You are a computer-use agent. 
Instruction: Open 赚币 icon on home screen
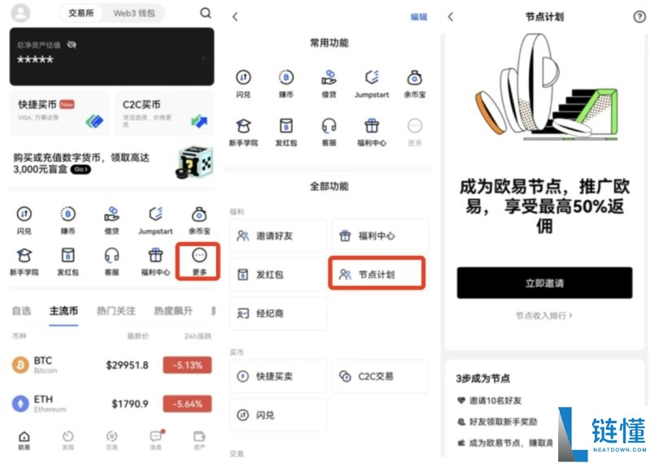tap(68, 220)
